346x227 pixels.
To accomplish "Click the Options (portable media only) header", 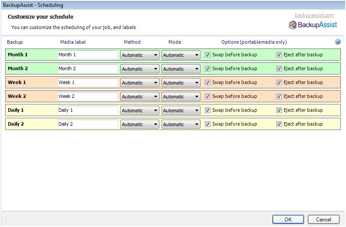I will click(254, 42).
